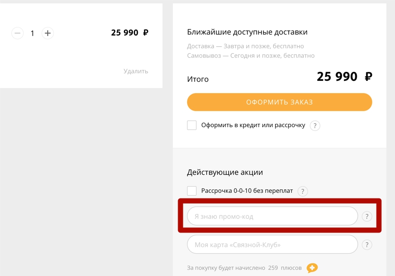Tick the Рассрочка 0-0-10 без переплат checkbox
This screenshot has height=276, width=395.
click(x=192, y=191)
